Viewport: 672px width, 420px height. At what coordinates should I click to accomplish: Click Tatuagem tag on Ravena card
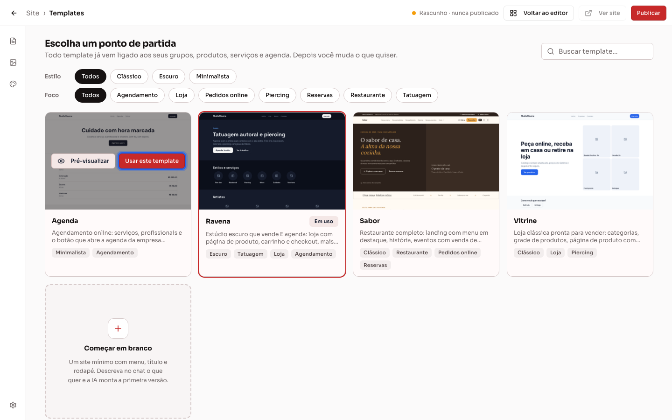251,254
